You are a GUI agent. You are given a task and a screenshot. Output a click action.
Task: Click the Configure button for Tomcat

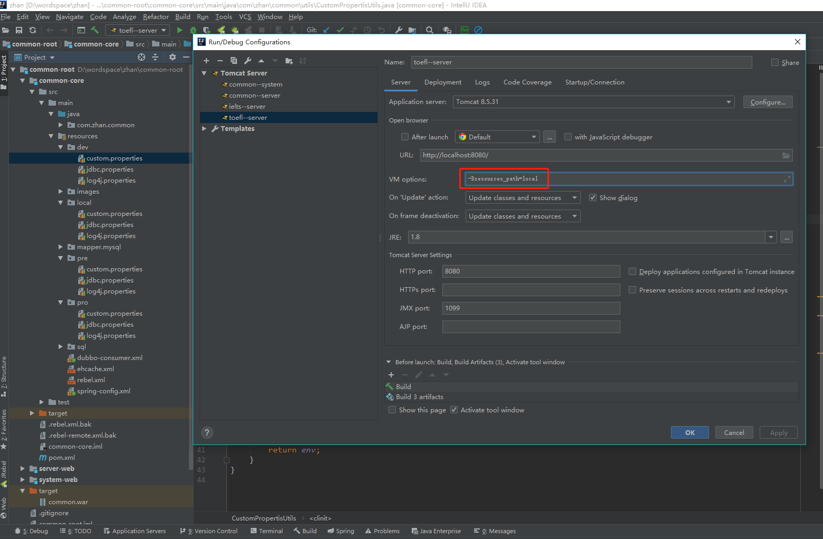[768, 101]
